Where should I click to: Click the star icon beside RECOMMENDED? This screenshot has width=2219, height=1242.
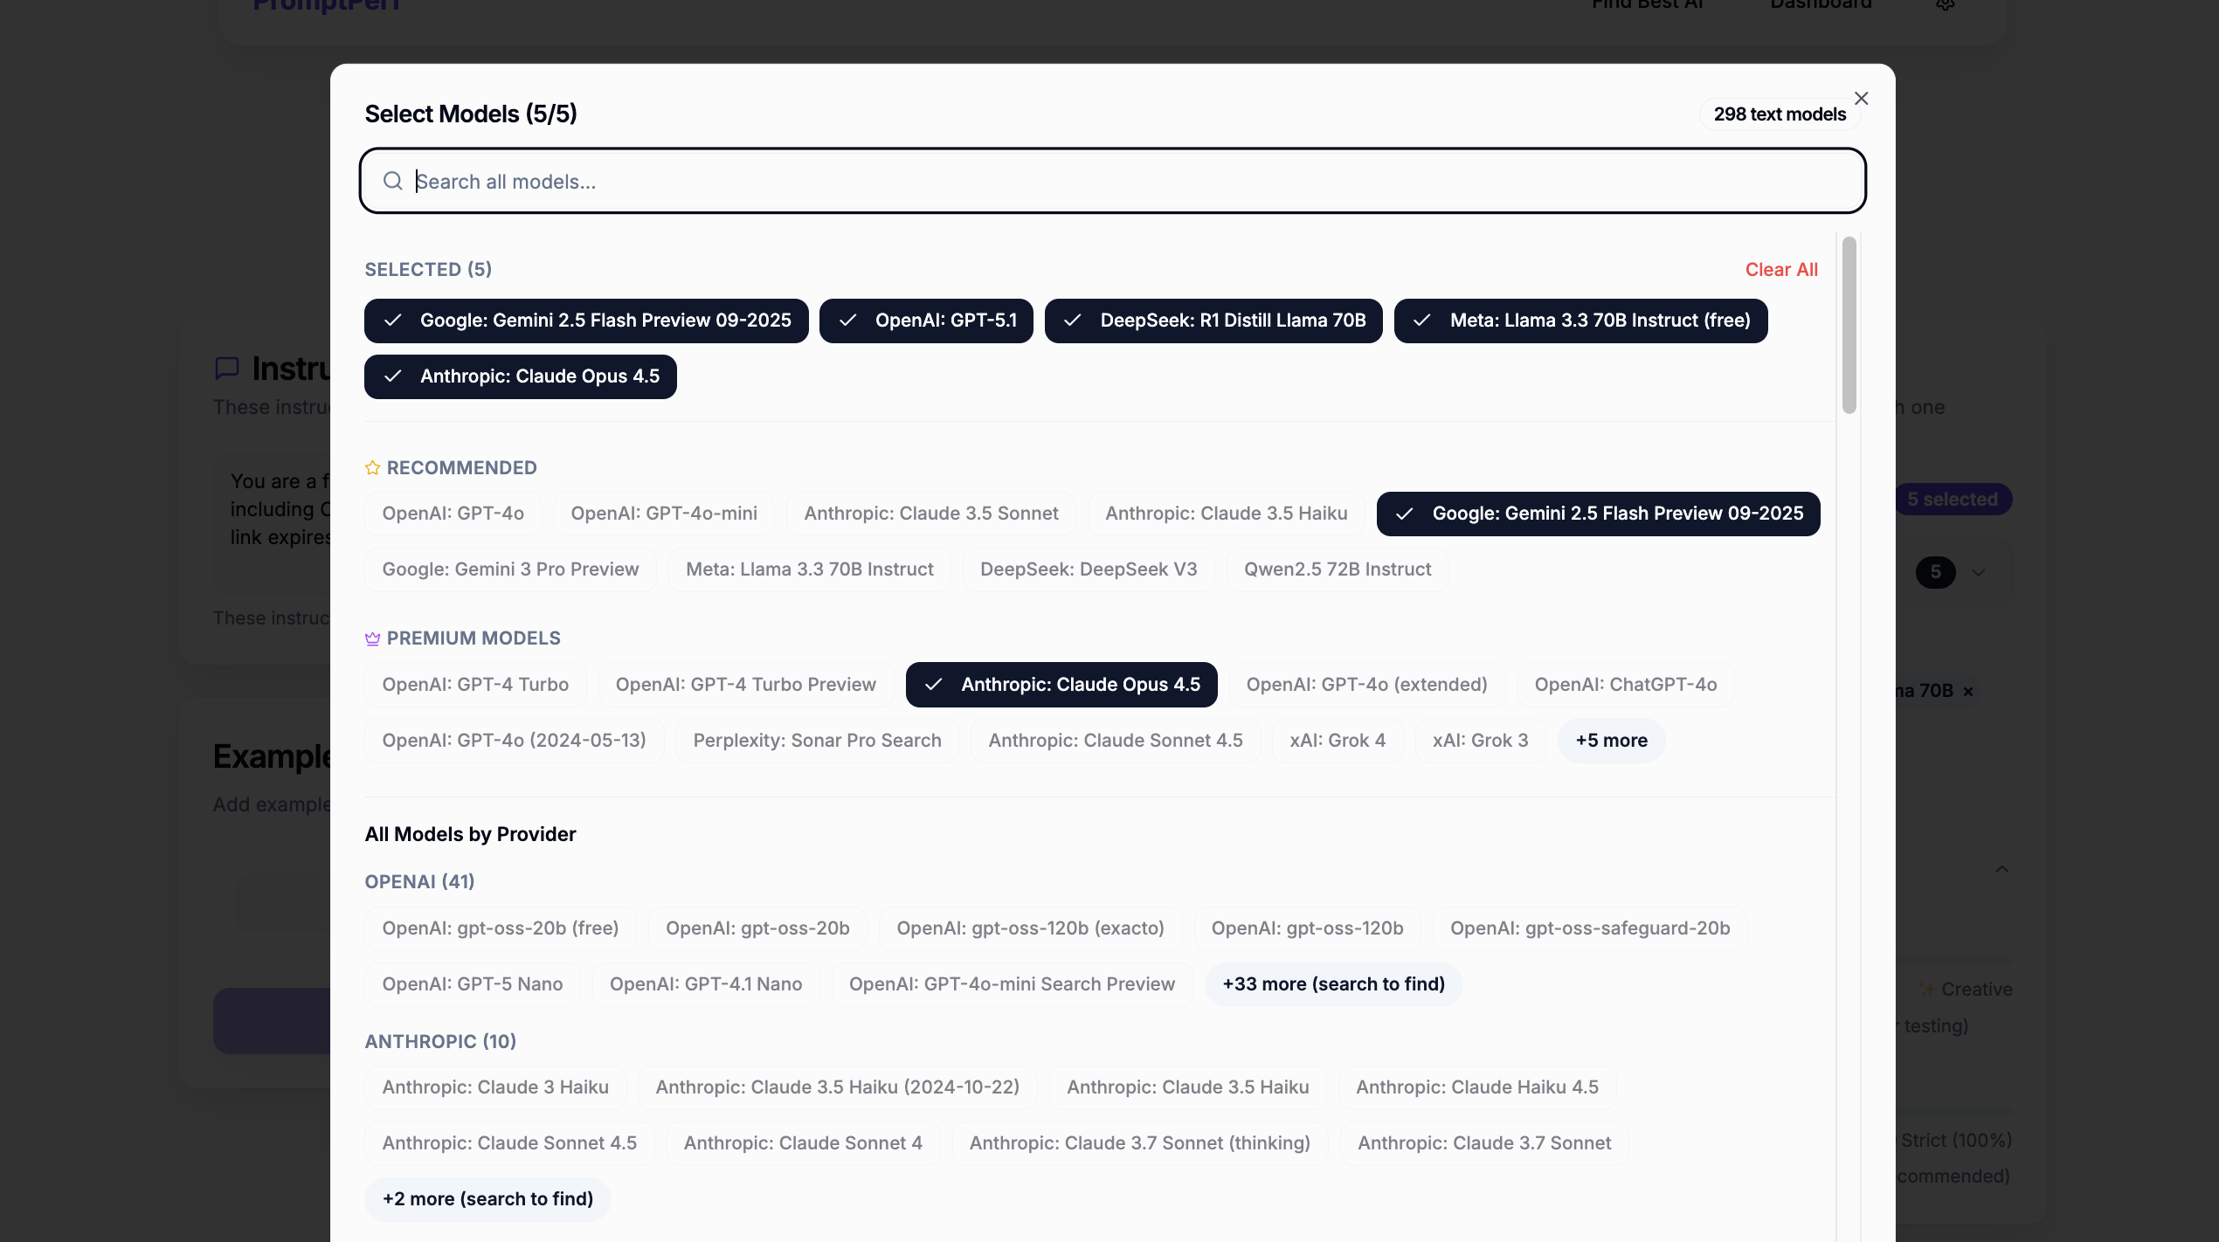[372, 467]
